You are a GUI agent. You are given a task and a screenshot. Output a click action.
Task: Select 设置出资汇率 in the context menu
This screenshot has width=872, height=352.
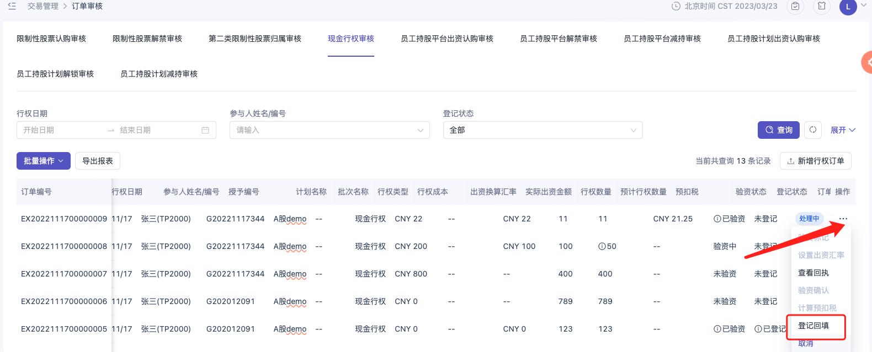[821, 255]
